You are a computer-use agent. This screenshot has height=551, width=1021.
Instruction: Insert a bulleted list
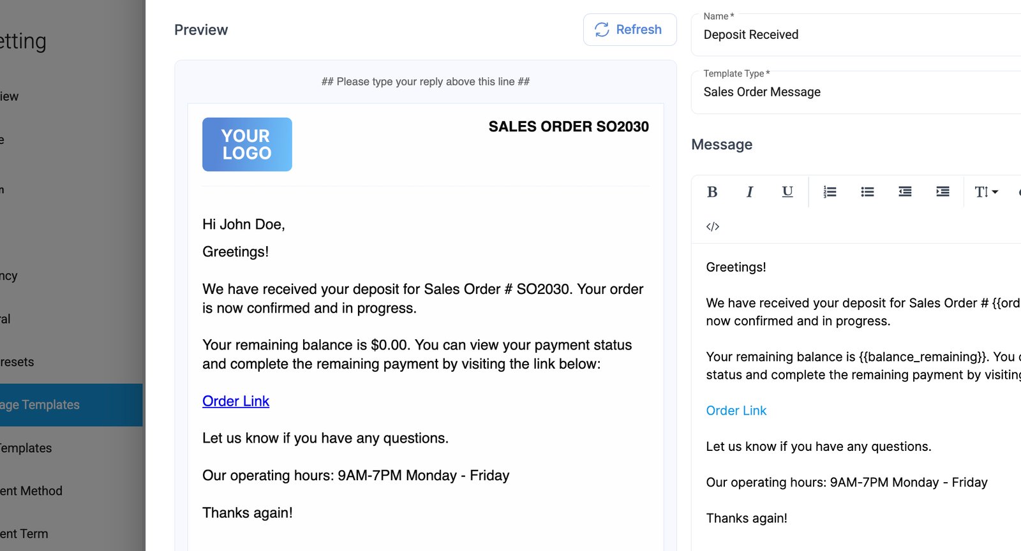coord(867,192)
